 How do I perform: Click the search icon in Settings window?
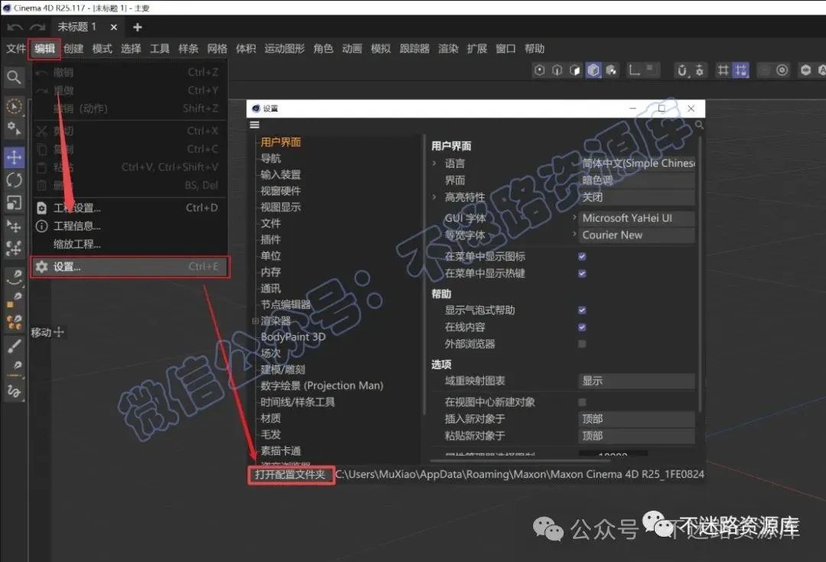coord(699,125)
